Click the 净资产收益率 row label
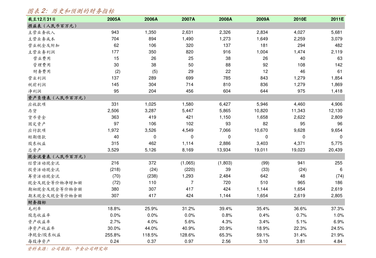 (x=41, y=229)
